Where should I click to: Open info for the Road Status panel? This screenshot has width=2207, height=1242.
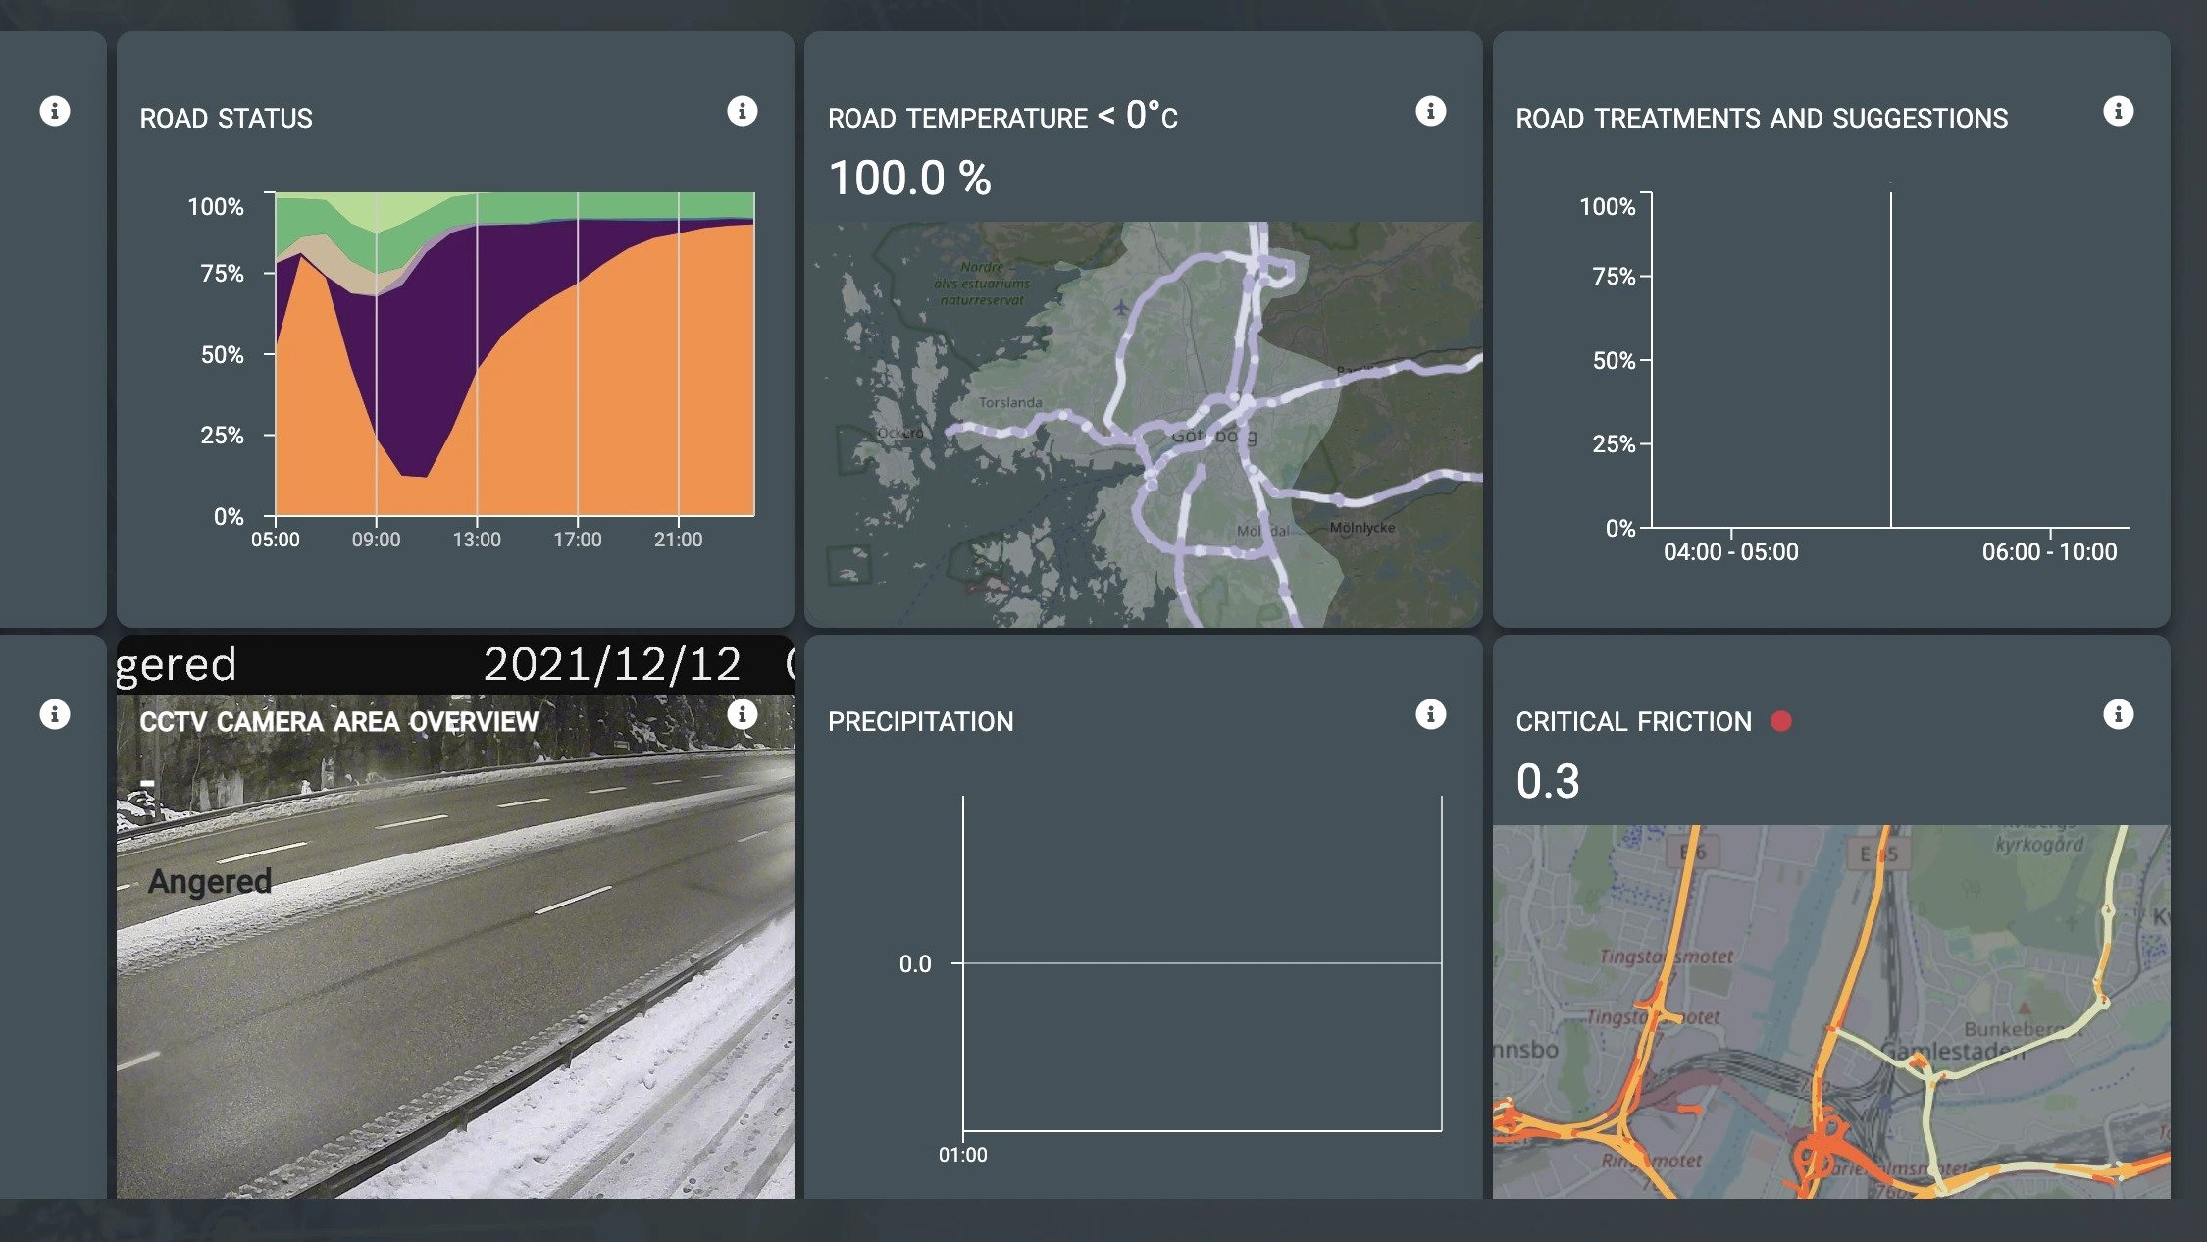coord(744,111)
